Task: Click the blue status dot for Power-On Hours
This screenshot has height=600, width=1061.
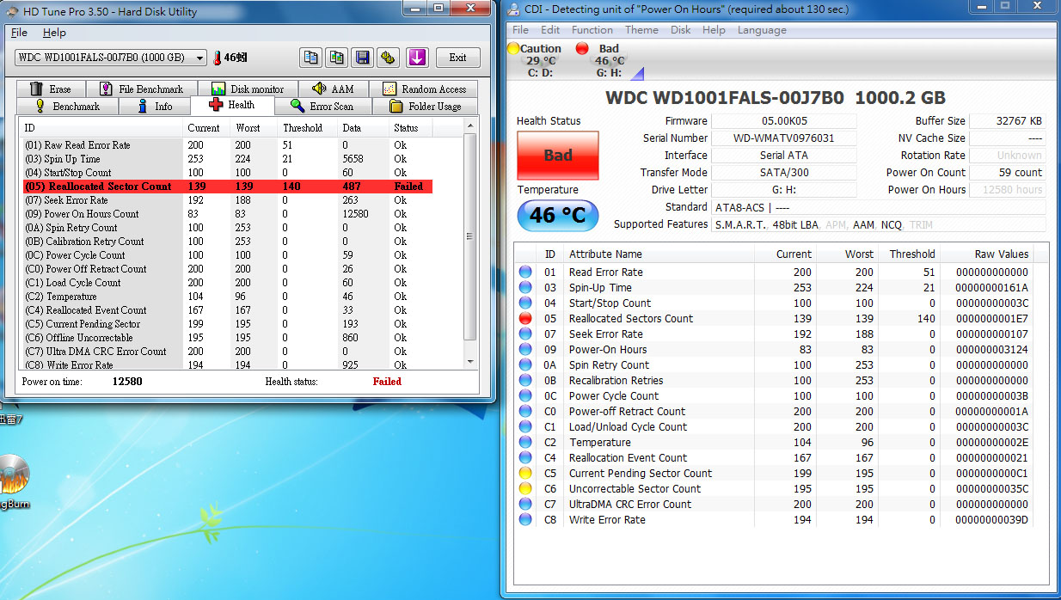Action: pos(525,349)
